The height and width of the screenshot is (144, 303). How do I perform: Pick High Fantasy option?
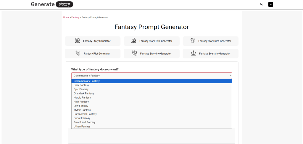(x=152, y=102)
